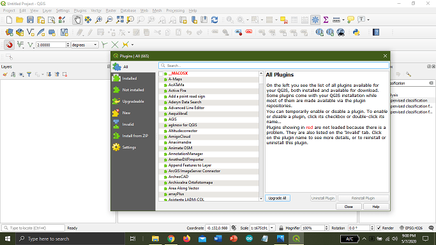Open a project with the folder icon
Screen dimensions: 436x245
19,20
